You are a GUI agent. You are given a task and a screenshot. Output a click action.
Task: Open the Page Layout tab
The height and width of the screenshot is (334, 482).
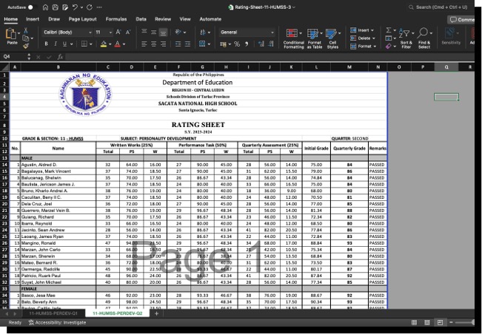tap(82, 19)
